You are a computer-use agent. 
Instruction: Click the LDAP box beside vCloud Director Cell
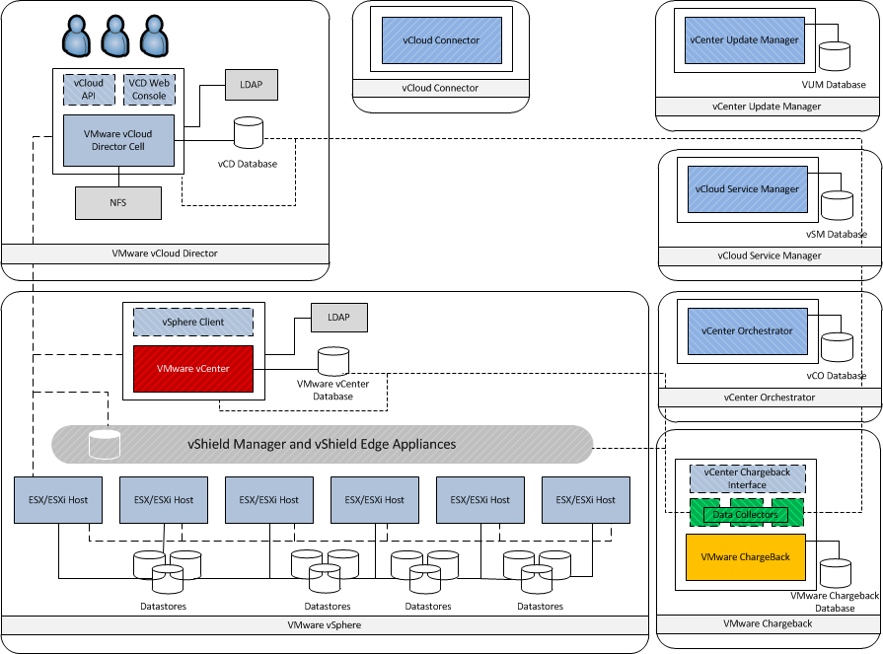point(252,85)
